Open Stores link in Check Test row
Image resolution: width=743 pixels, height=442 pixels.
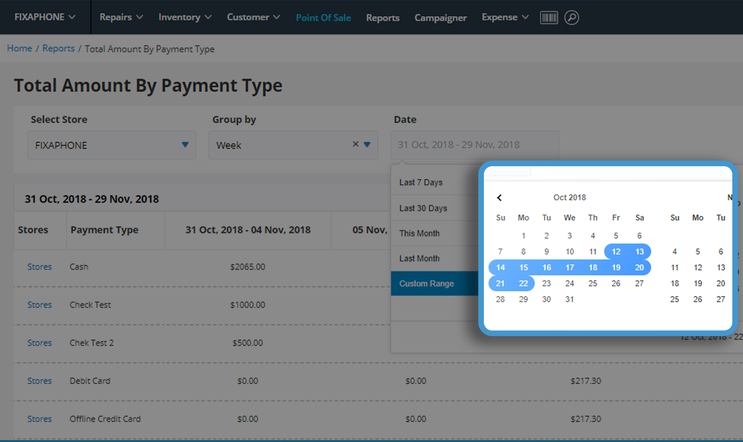[x=39, y=305]
